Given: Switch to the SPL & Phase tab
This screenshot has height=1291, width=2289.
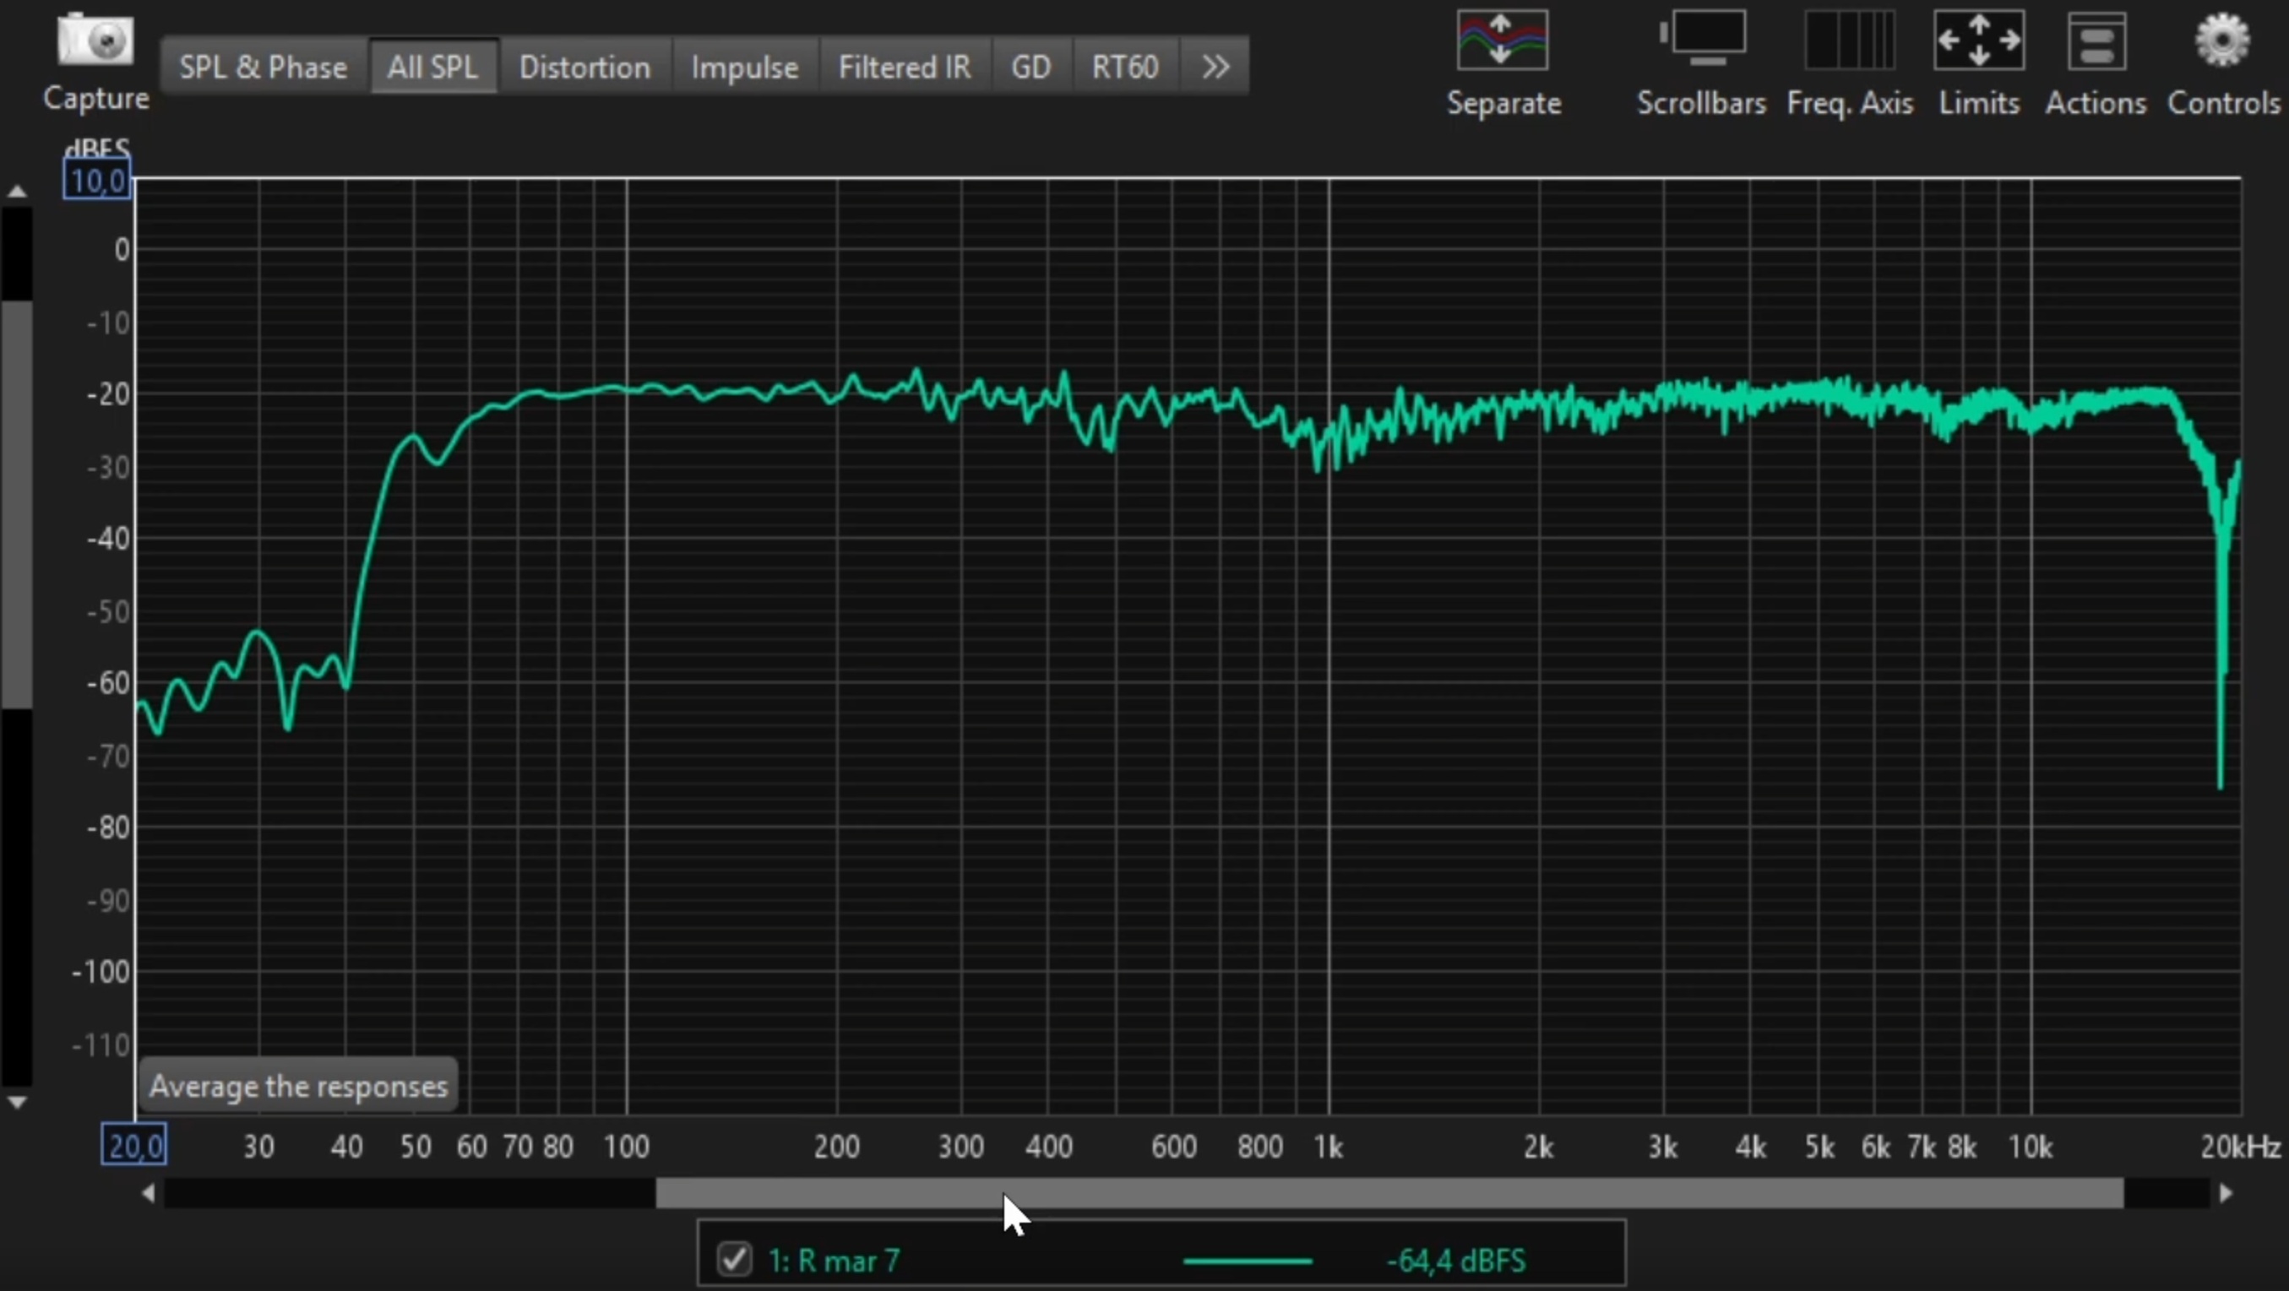Looking at the screenshot, I should (263, 67).
